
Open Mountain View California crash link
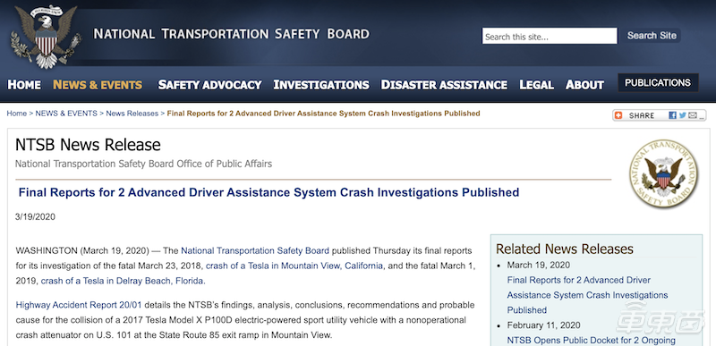tap(294, 266)
